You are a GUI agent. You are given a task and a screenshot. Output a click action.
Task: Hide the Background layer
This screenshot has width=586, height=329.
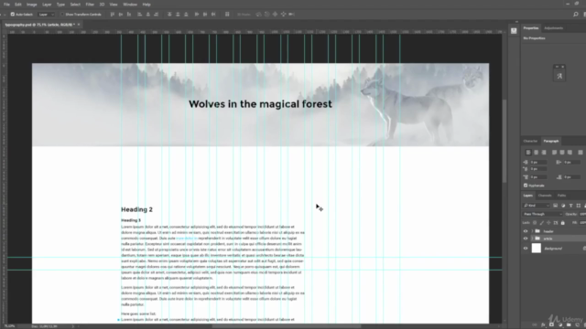[x=526, y=248]
